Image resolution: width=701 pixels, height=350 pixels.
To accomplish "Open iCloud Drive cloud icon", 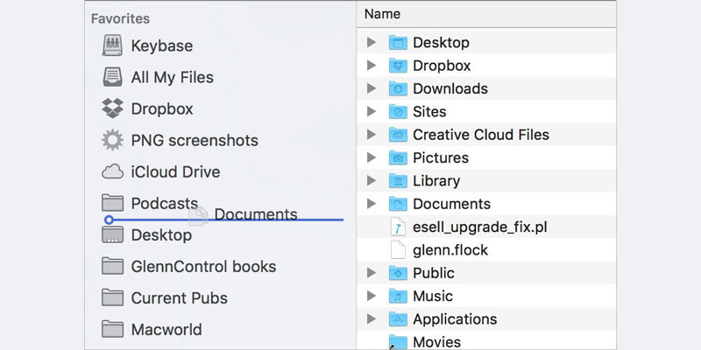I will pyautogui.click(x=112, y=171).
